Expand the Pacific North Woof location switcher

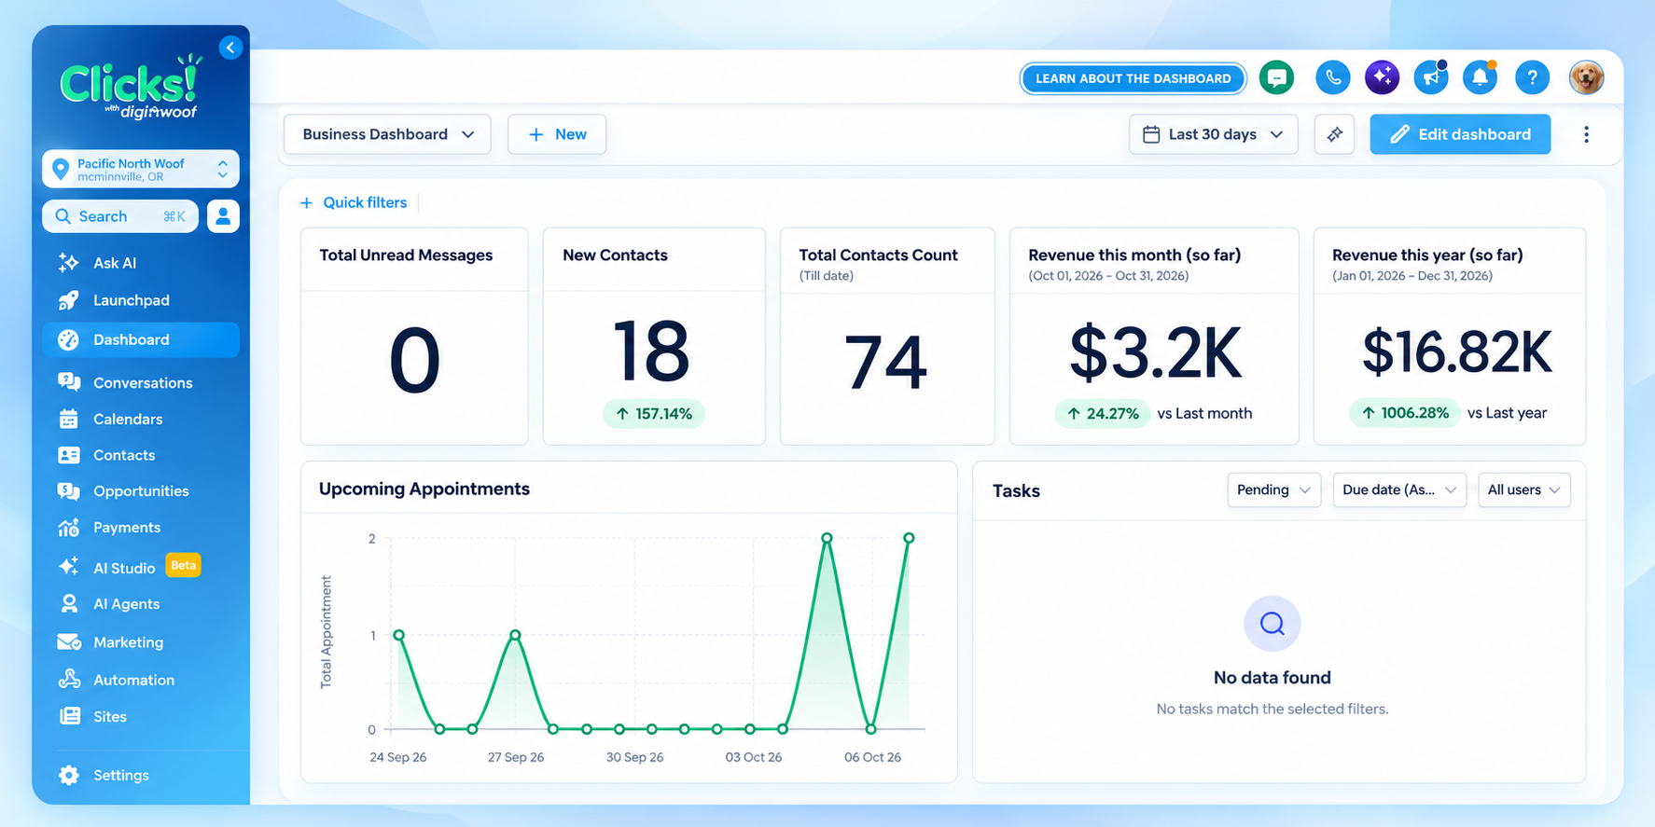pos(140,169)
